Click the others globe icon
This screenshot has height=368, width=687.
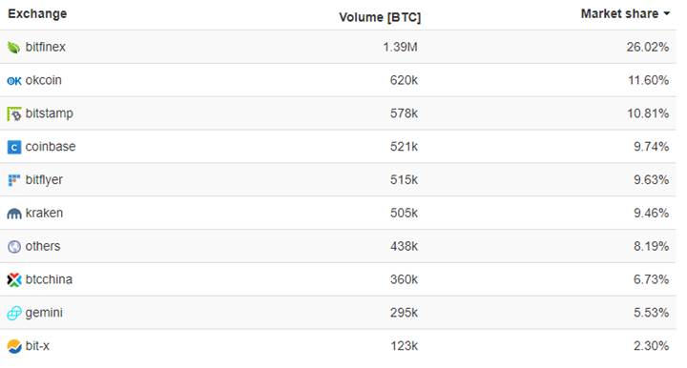tap(14, 247)
